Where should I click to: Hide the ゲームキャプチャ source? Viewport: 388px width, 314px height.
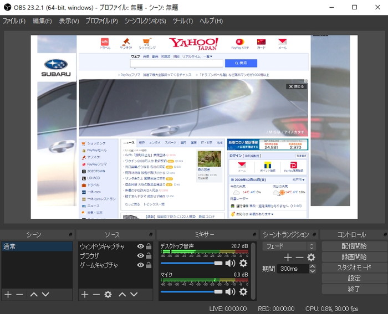tap(140, 265)
